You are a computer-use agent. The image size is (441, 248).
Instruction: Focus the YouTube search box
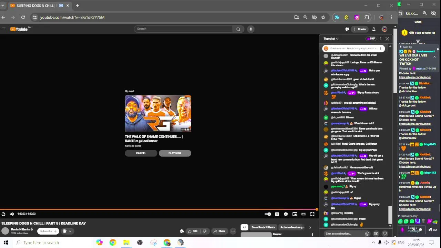184,29
